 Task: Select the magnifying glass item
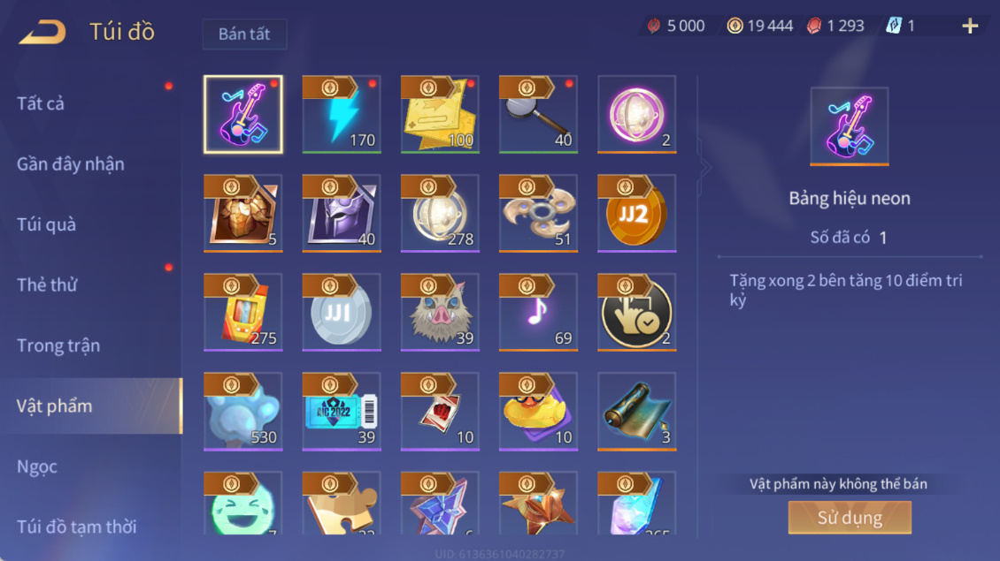click(x=538, y=115)
